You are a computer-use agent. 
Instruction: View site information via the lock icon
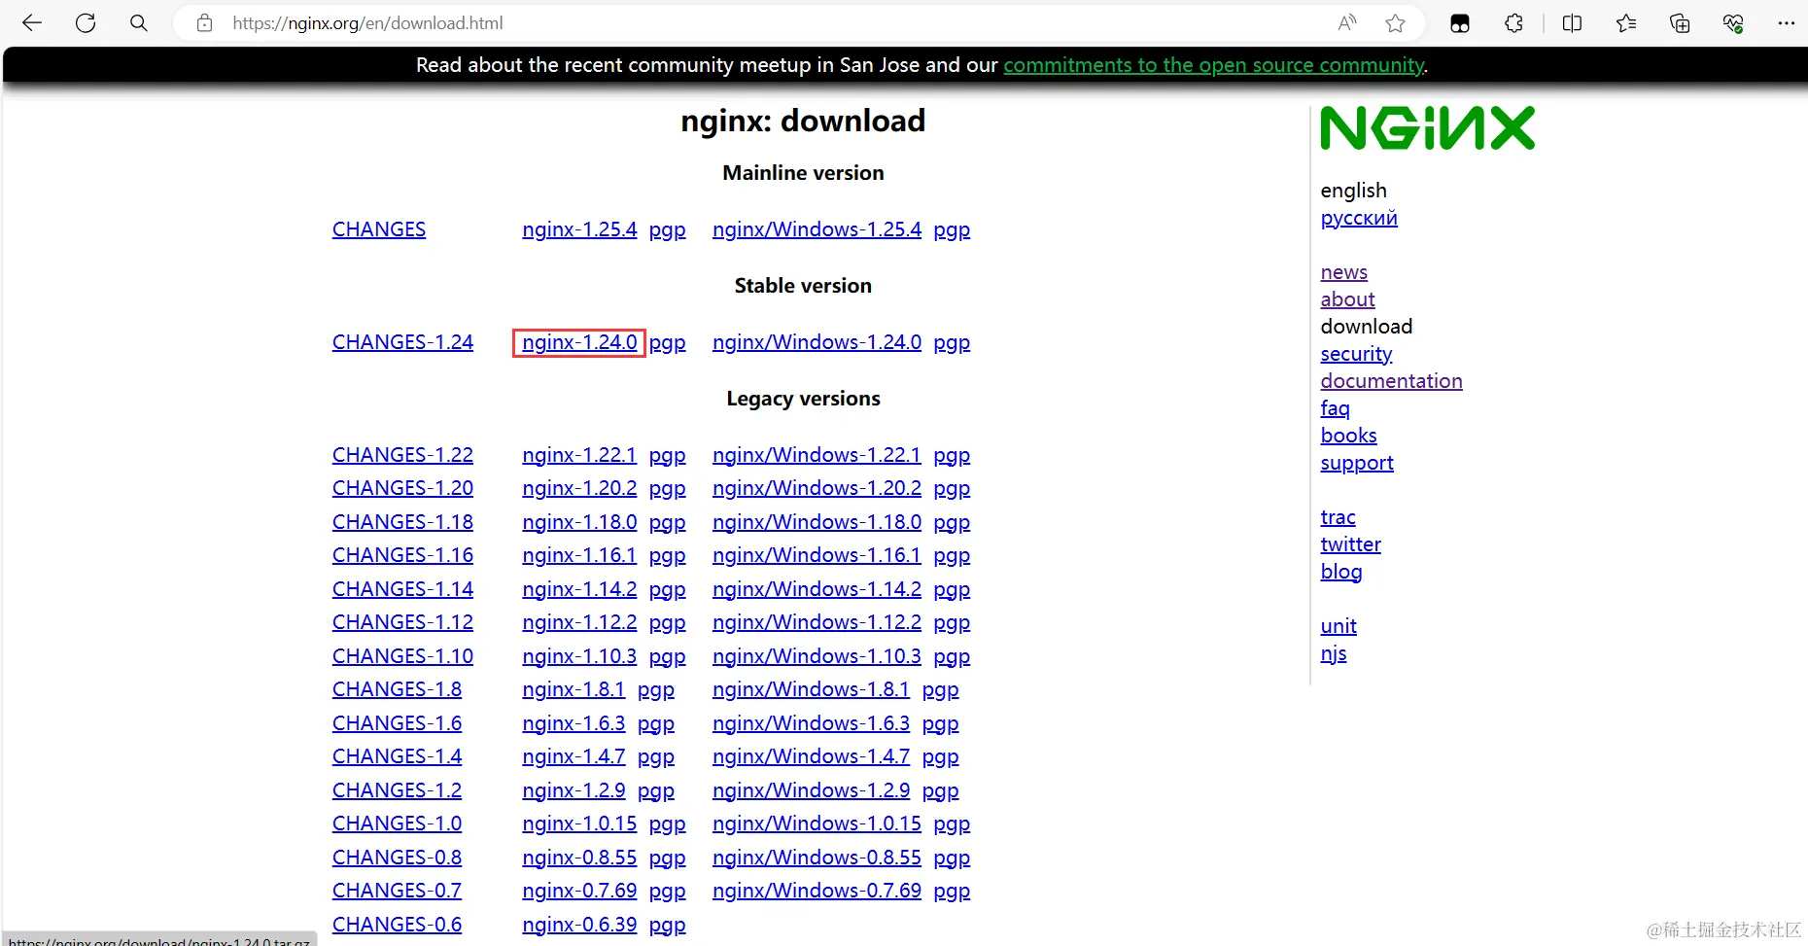click(x=204, y=22)
